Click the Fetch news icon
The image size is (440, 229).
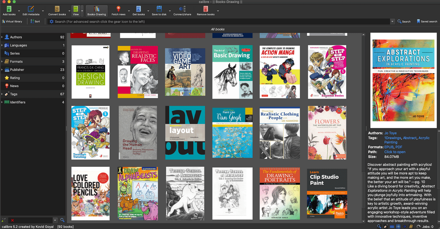tap(119, 9)
